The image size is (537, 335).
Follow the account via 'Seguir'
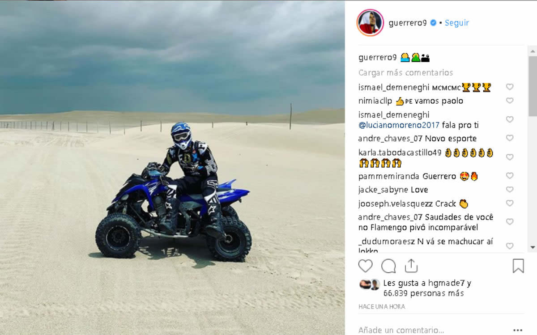(x=456, y=23)
